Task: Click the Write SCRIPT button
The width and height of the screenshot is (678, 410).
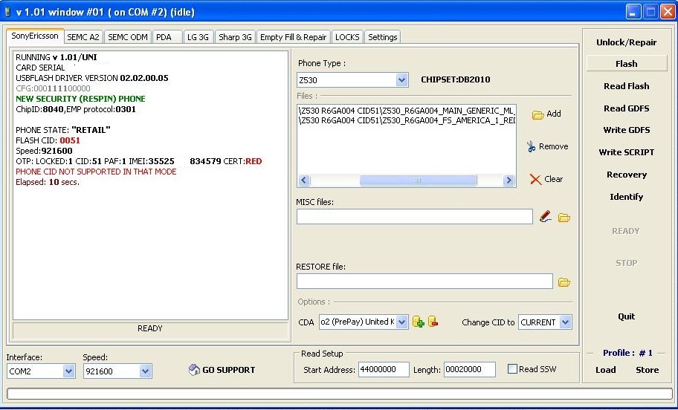Action: click(626, 152)
